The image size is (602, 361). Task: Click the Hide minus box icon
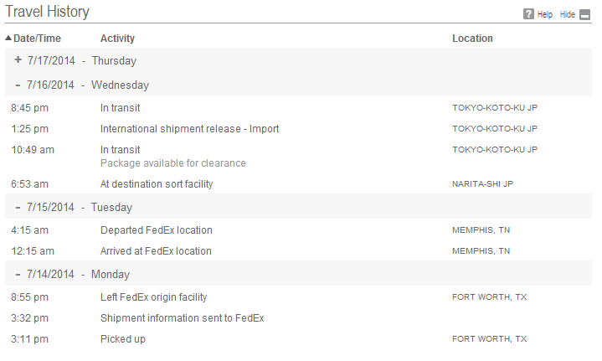[x=584, y=14]
